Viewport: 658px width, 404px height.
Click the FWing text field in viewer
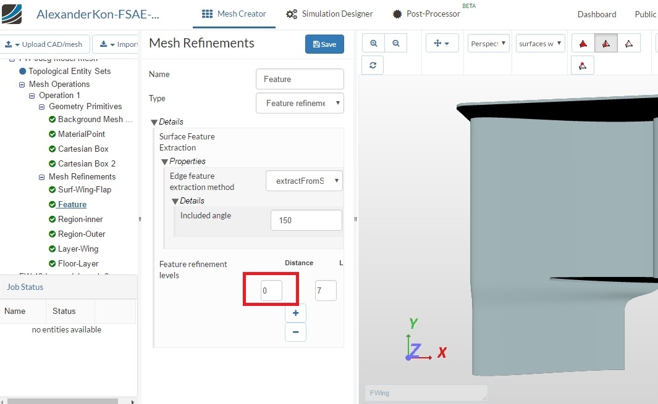[x=426, y=393]
